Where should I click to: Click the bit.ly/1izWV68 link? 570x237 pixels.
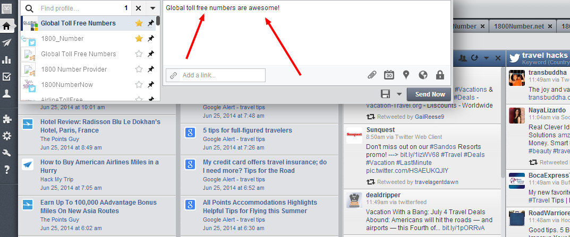pyautogui.click(x=420, y=155)
